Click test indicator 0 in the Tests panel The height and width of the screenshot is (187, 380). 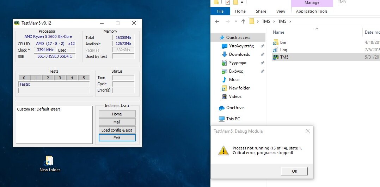24,78
